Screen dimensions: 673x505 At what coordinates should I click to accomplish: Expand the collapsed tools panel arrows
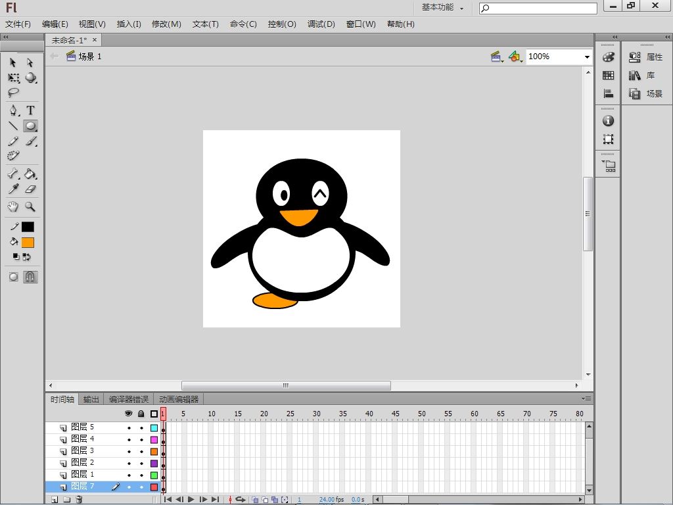pos(5,37)
